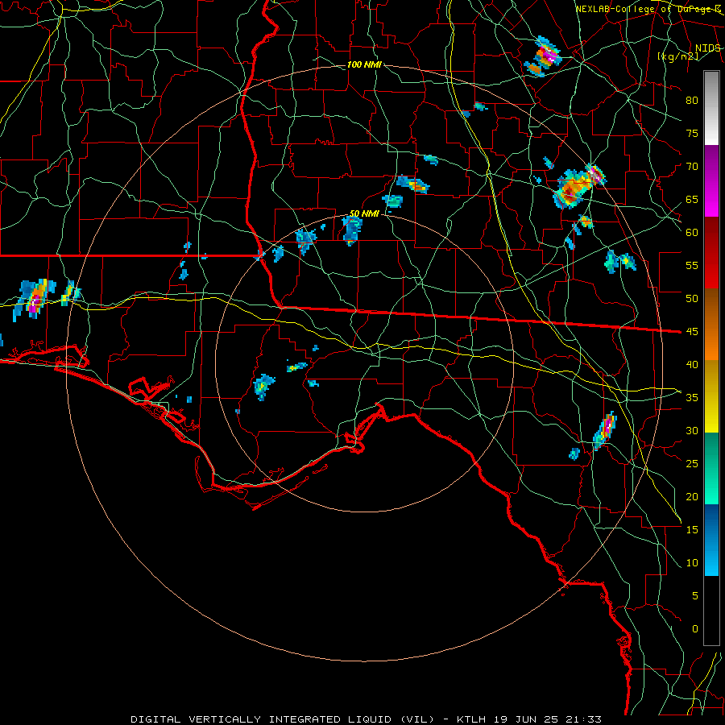Click the legend value 35
The image size is (725, 725).
click(x=692, y=398)
